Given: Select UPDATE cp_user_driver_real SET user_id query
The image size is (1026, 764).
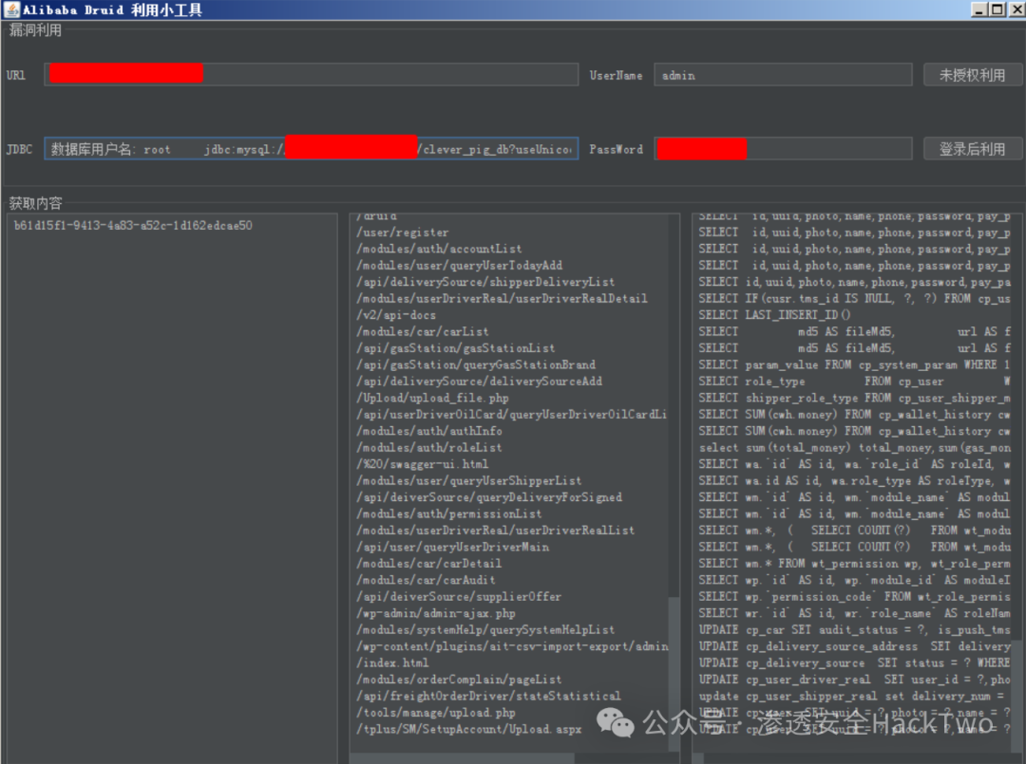Looking at the screenshot, I should tap(855, 680).
